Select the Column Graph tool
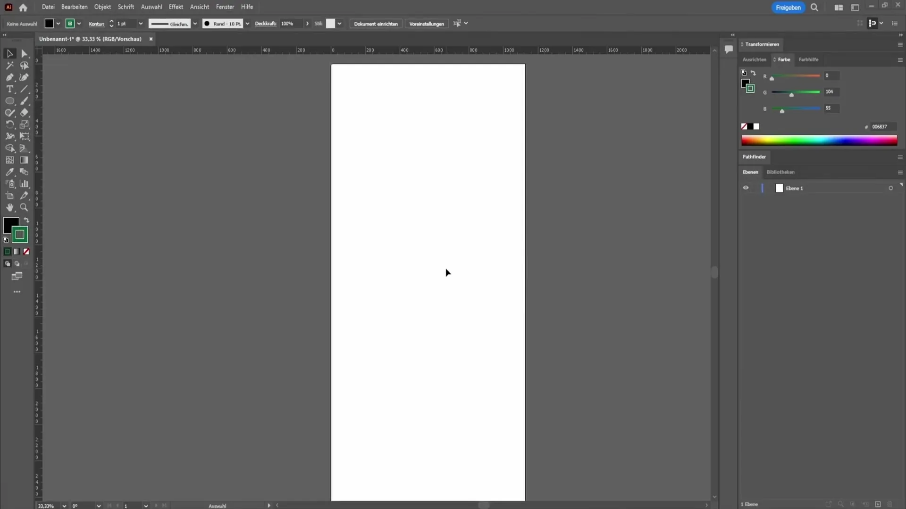This screenshot has width=906, height=509. tap(25, 184)
